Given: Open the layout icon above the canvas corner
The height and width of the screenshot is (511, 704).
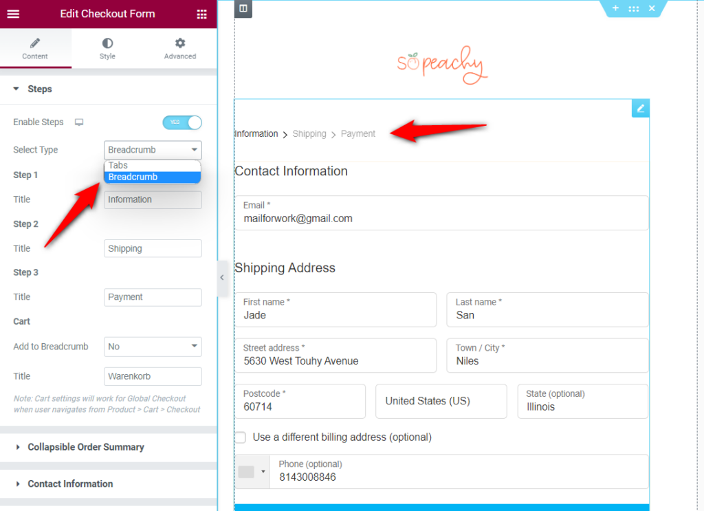Looking at the screenshot, I should pyautogui.click(x=242, y=9).
